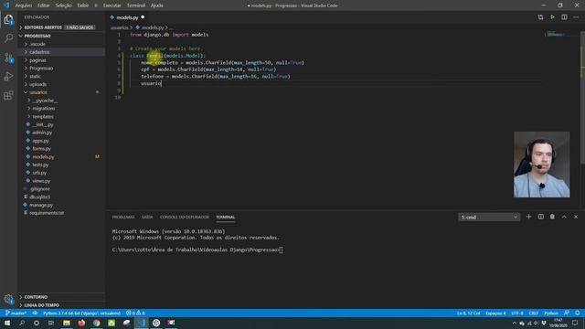This screenshot has width=585, height=329.
Task: Switch to the PROBLEMAS panel tab
Action: [x=123, y=218]
